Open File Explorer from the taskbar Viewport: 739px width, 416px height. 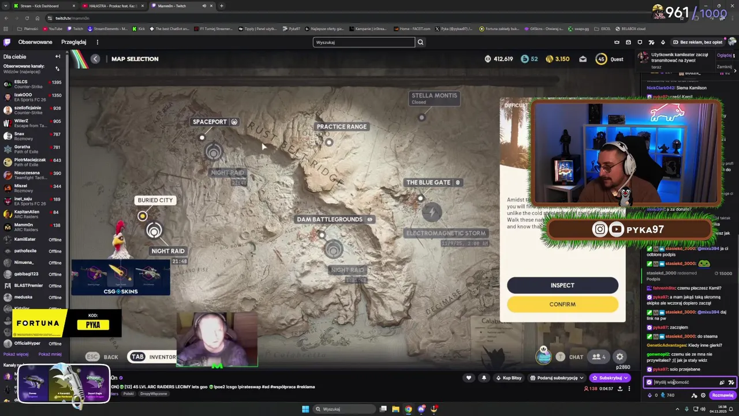click(395, 409)
